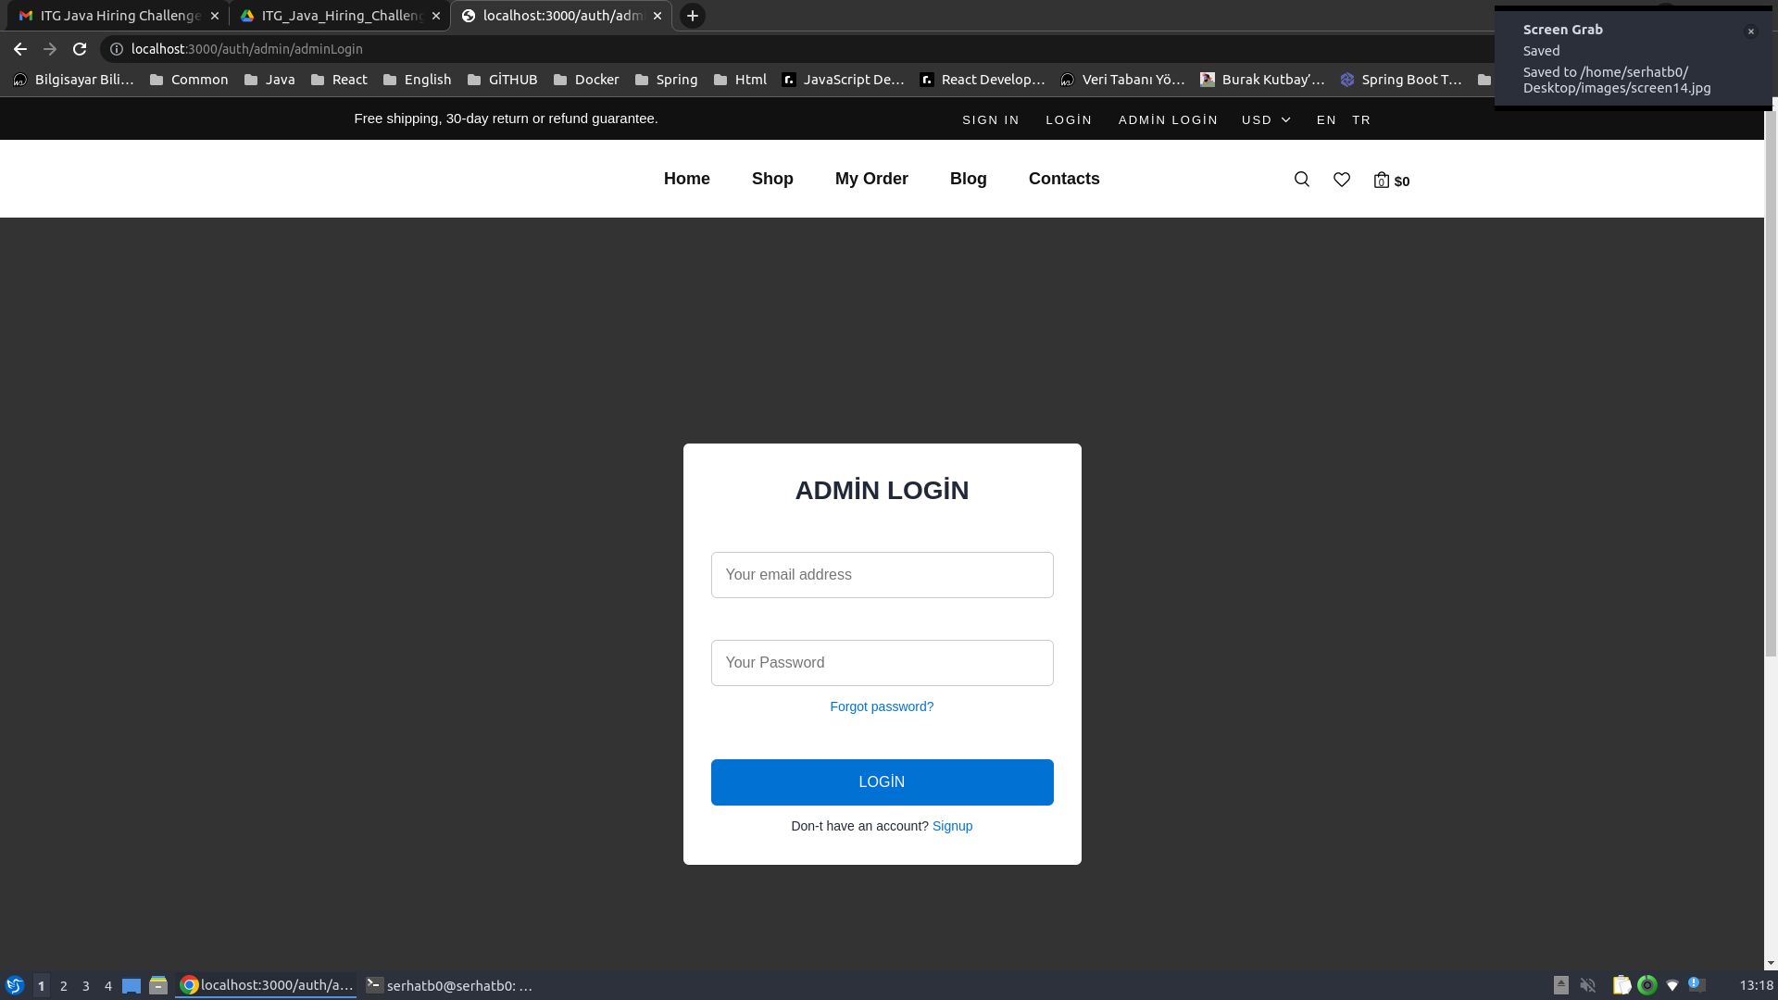
Task: Click the browser reload icon
Action: pos(80,49)
